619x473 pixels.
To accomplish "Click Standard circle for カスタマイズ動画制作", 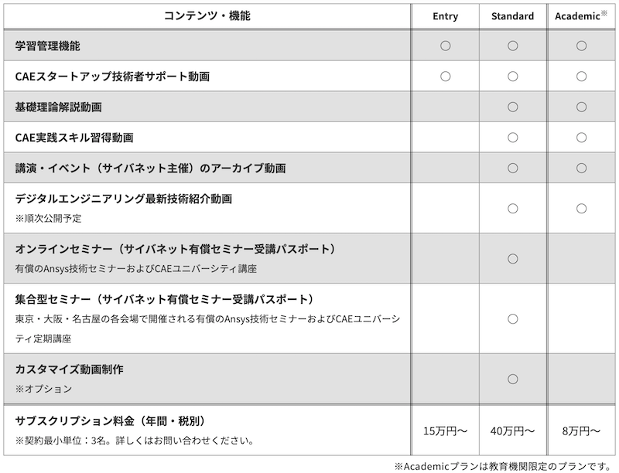I will point(513,379).
